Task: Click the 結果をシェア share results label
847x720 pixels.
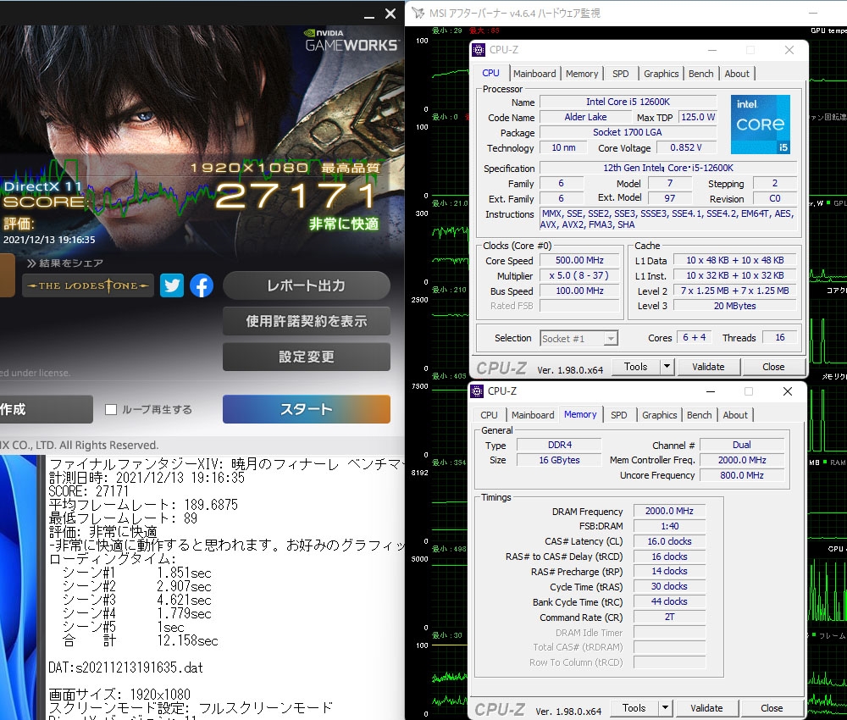Action: pos(65,263)
